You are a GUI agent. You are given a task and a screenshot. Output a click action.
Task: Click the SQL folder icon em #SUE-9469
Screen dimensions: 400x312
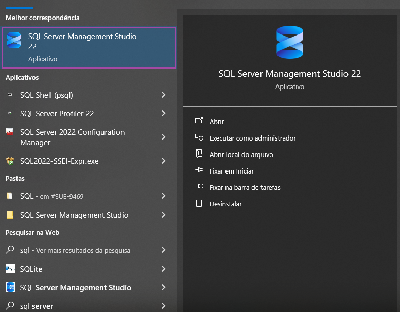tap(10, 196)
